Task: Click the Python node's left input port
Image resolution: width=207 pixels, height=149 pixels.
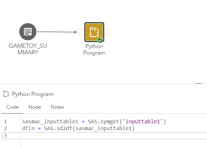Action: tap(81, 32)
